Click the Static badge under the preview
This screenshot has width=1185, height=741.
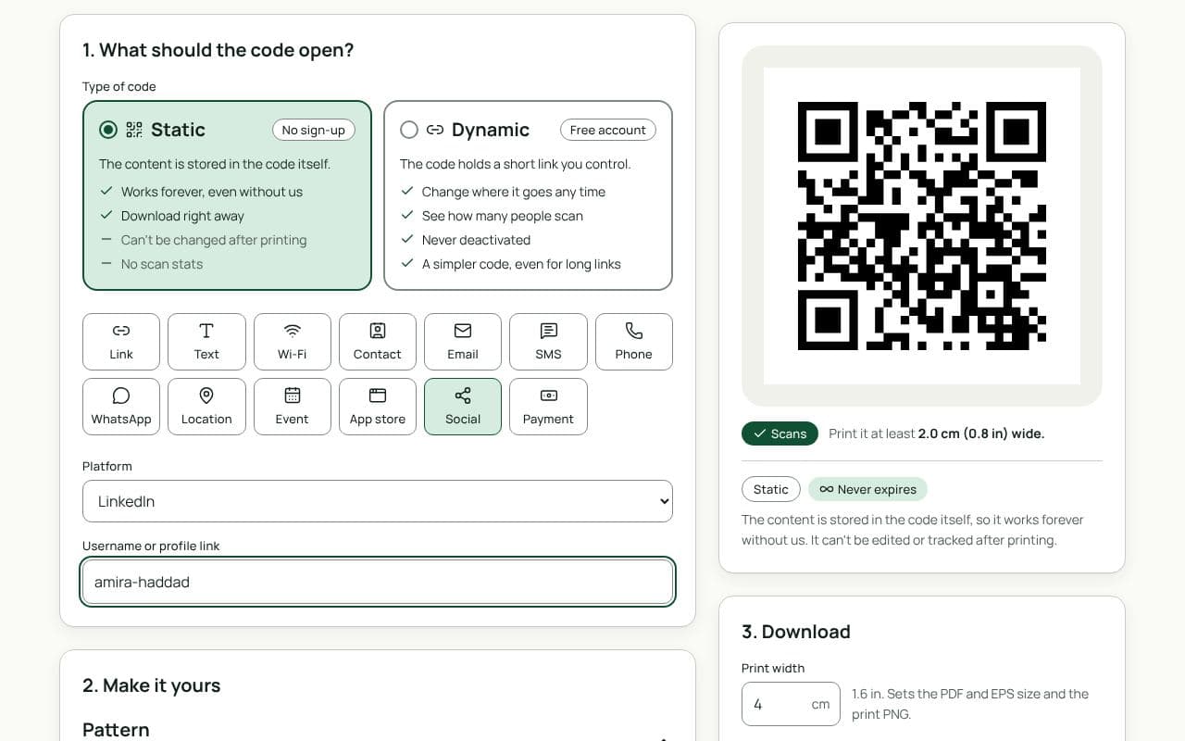(771, 489)
